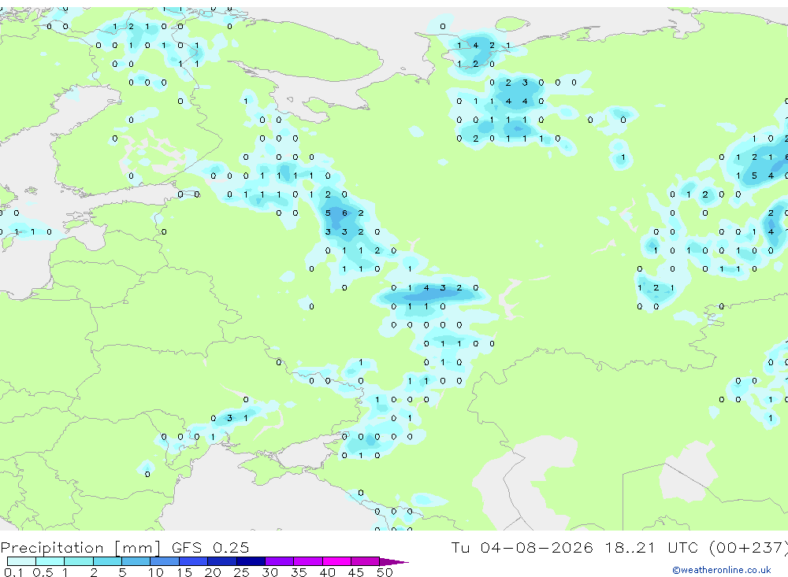This screenshot has height=577, width=788.
Task: Click the '40' legend scale label
Action: click(x=327, y=572)
